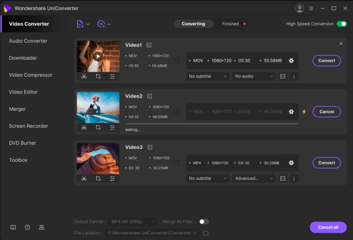Select Merger in the sidebar

17,109
